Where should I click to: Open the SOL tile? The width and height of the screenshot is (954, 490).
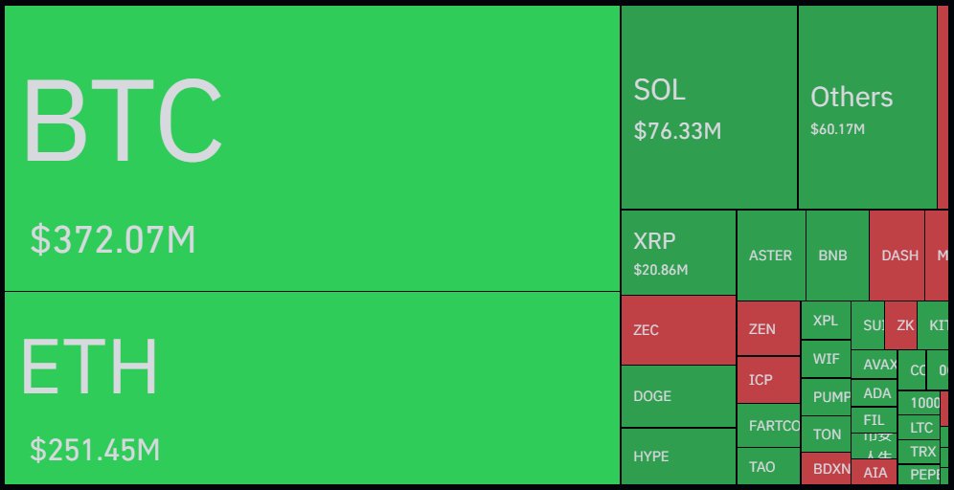click(x=709, y=107)
